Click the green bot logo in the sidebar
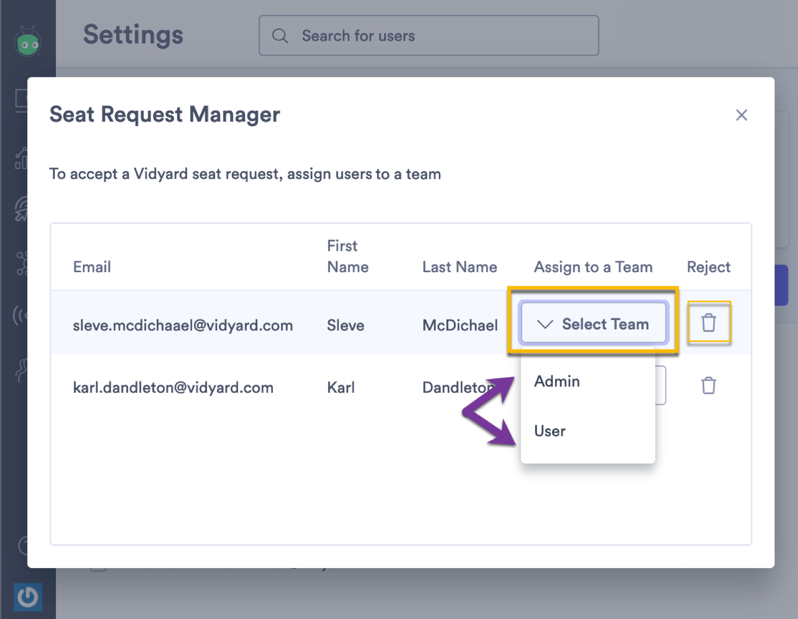Screen dimensions: 798x619 (x=27, y=40)
